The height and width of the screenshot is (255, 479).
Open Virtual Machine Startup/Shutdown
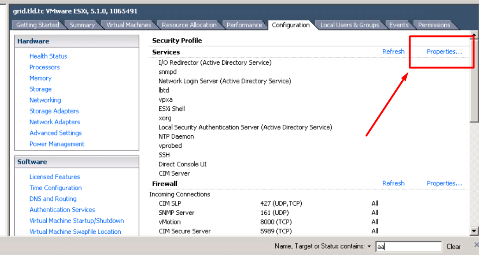tap(77, 221)
